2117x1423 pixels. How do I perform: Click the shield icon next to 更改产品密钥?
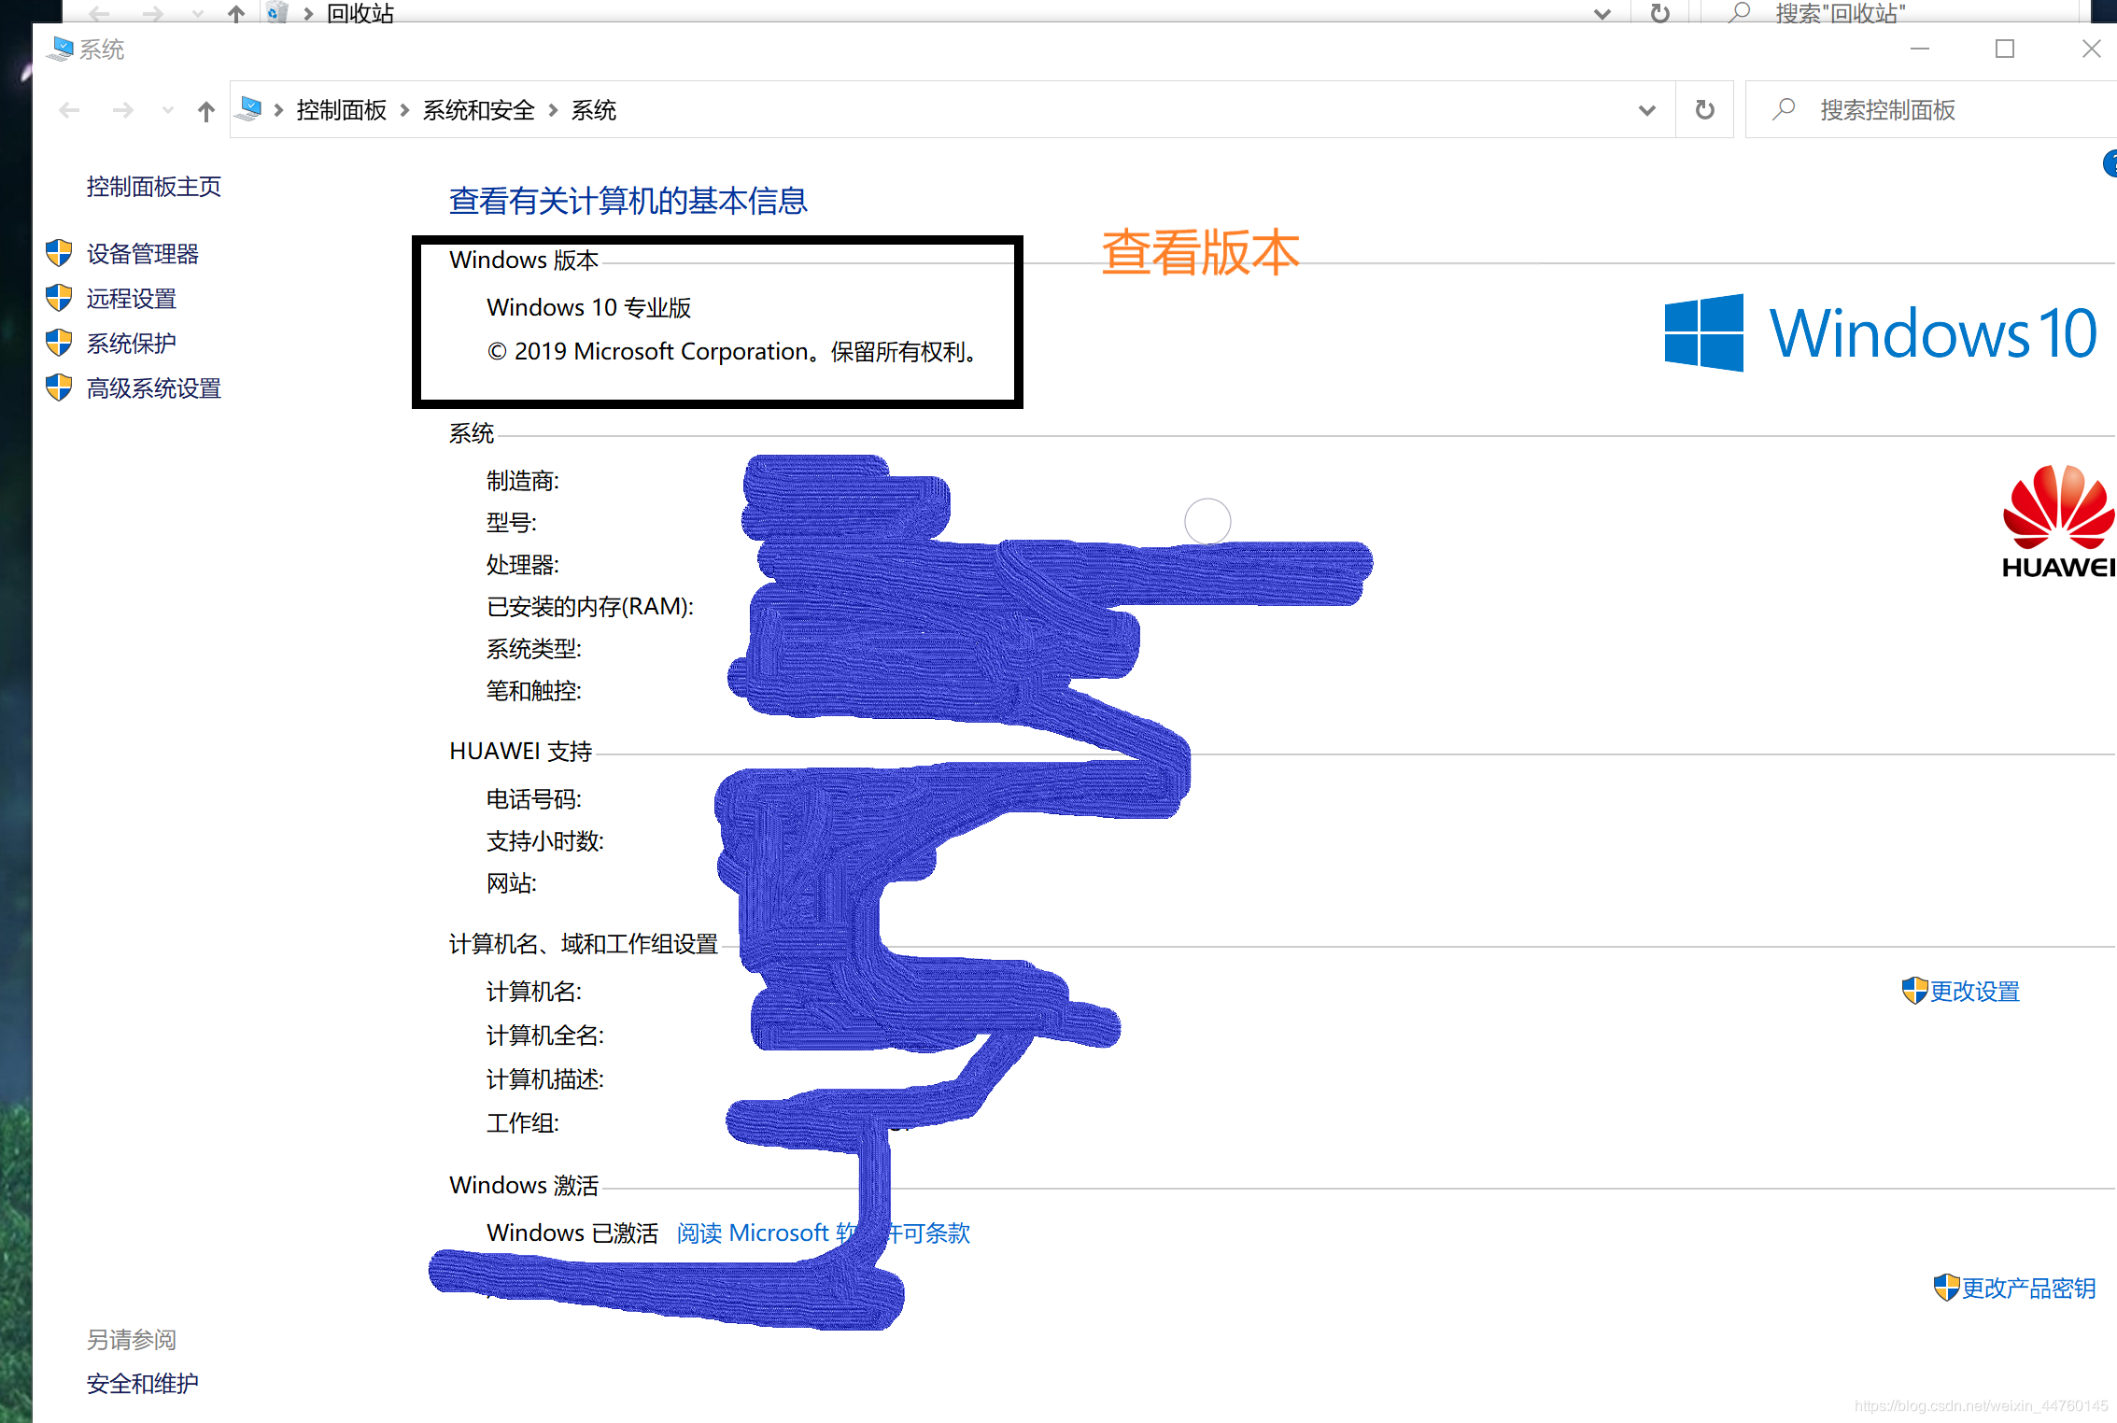(x=1946, y=1288)
